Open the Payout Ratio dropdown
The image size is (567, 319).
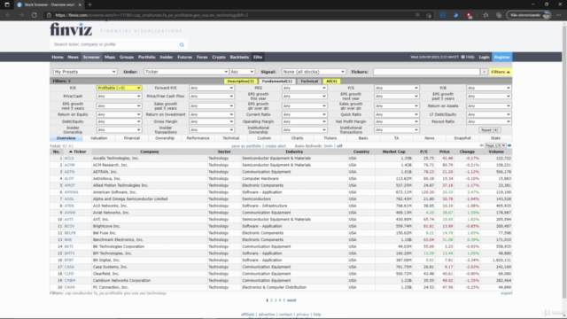tap(488, 122)
